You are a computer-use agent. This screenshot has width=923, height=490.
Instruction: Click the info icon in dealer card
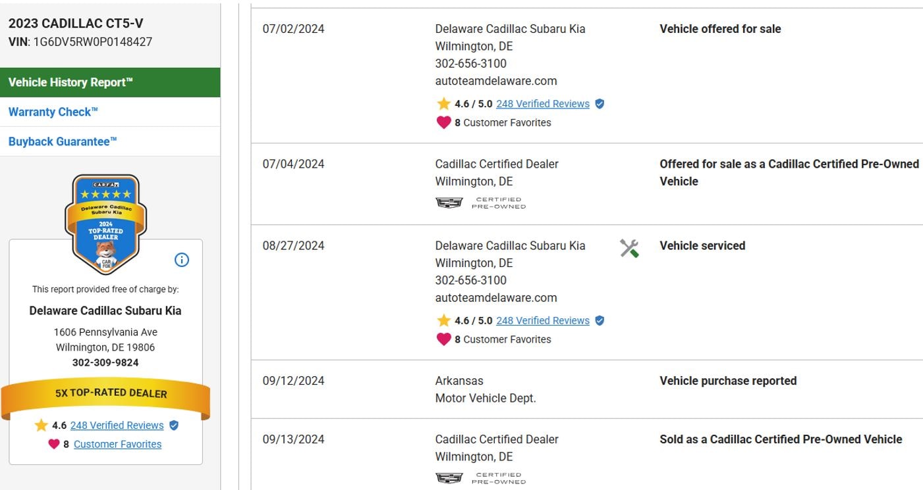click(182, 260)
